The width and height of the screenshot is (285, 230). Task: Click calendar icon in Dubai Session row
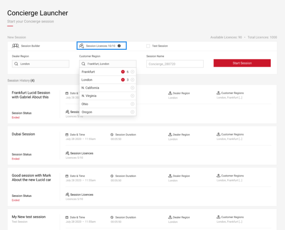[x=67, y=135]
